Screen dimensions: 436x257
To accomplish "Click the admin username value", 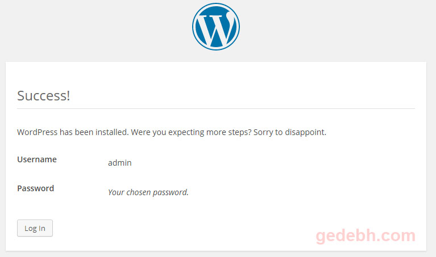I will [x=119, y=163].
